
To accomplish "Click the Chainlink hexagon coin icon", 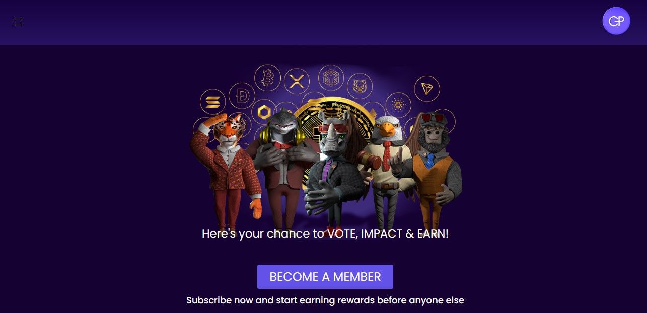I will pos(264,111).
